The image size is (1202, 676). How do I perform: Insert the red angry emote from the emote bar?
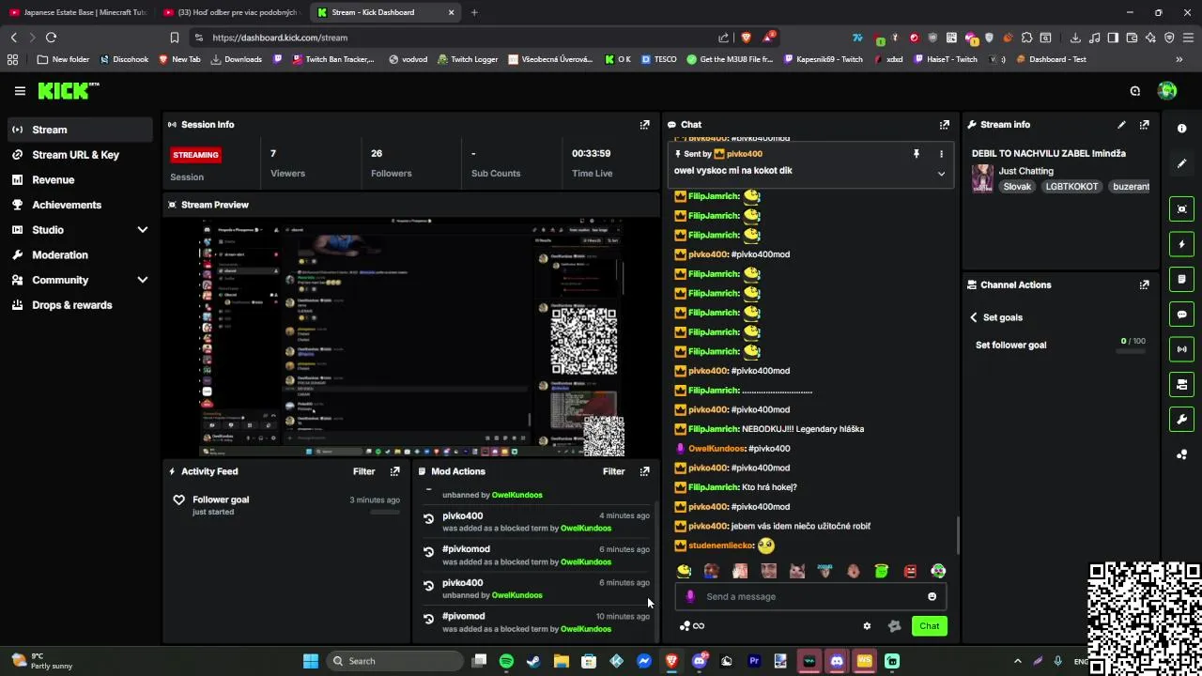pyautogui.click(x=910, y=571)
